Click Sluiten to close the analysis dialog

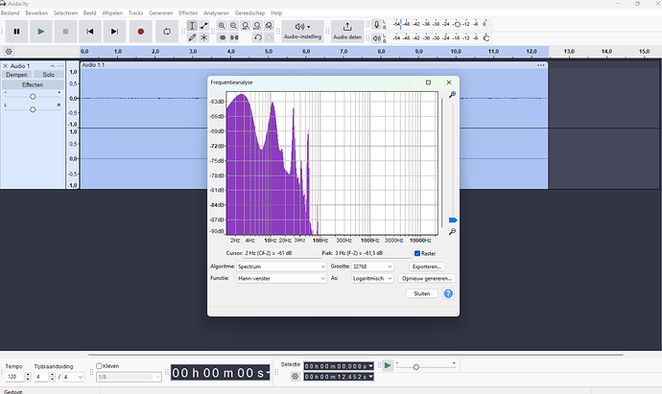(422, 293)
